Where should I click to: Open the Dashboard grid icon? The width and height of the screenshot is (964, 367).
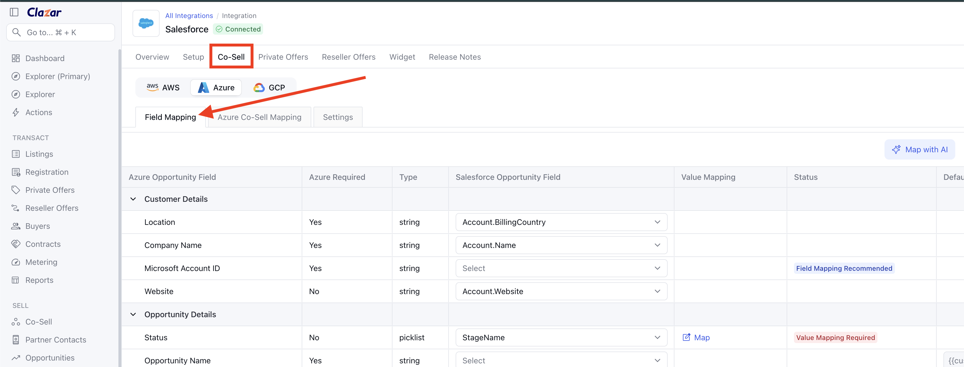(x=16, y=58)
